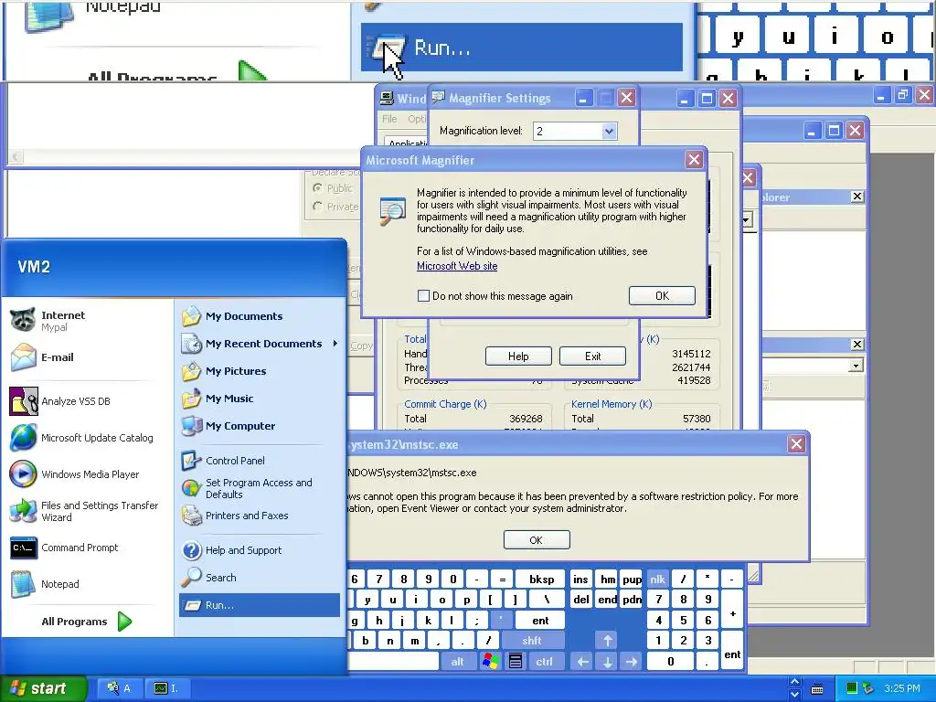Click right arrow key on on-screen keyboard
936x702 pixels.
(x=632, y=662)
